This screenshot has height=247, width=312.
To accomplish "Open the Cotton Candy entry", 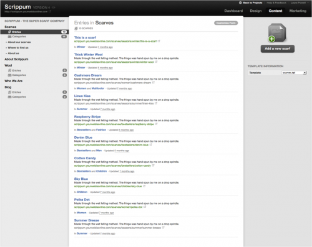I will pyautogui.click(x=85, y=158).
